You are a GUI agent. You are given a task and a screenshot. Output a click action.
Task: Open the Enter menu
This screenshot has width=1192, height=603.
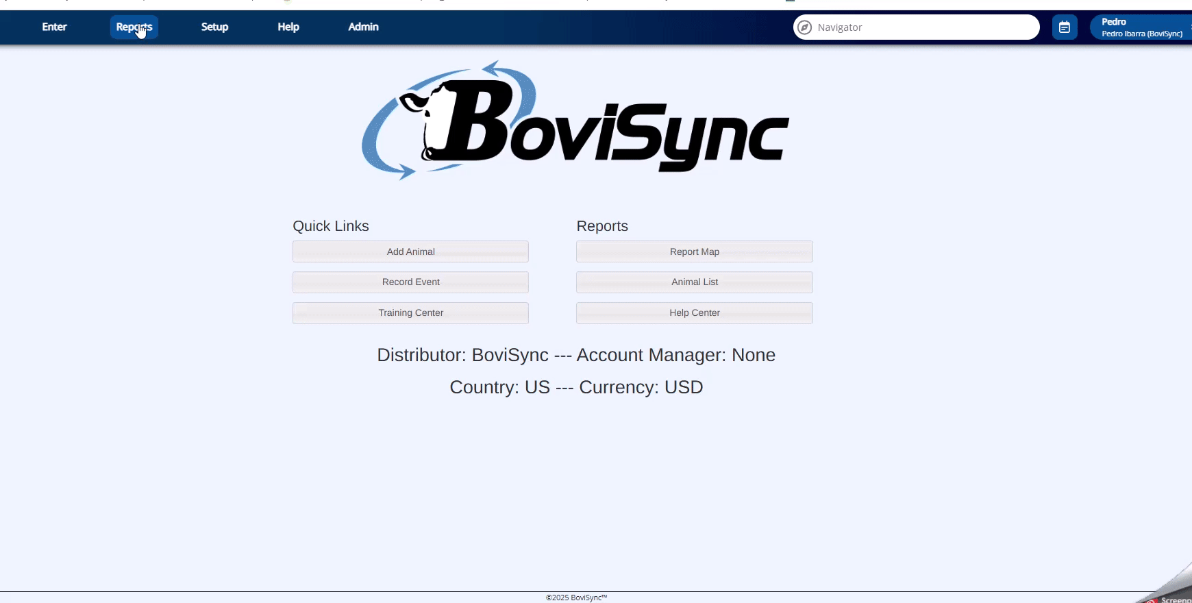coord(54,27)
